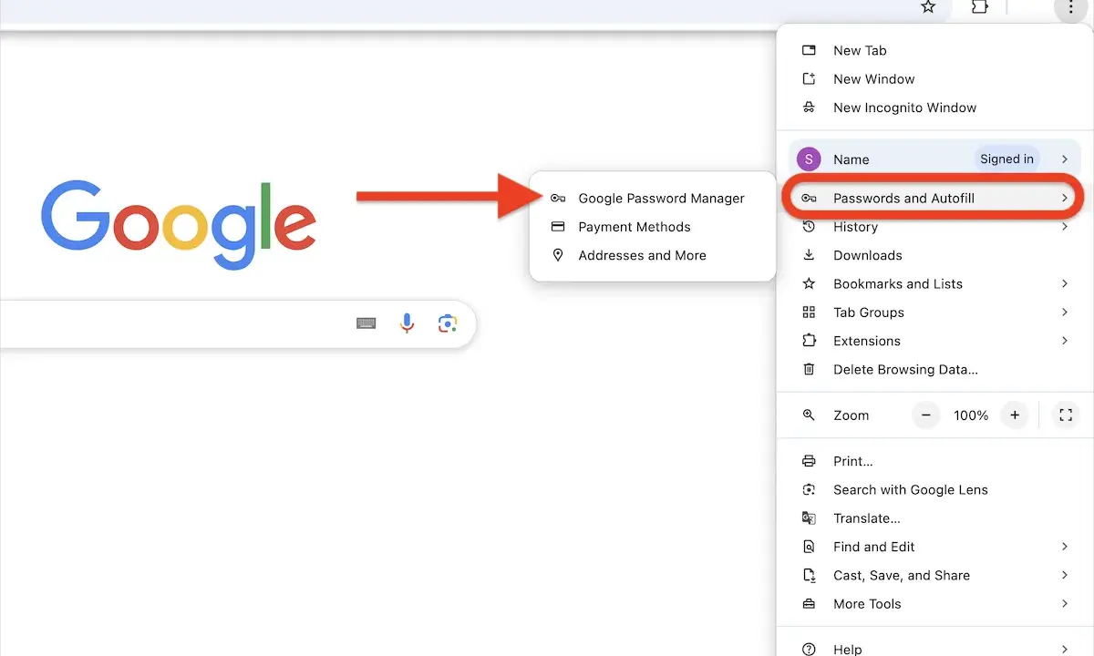
Task: Open Help at the menu bottom
Action: tap(934, 647)
